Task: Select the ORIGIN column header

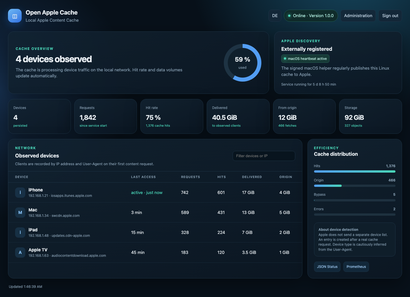Action: (286, 177)
